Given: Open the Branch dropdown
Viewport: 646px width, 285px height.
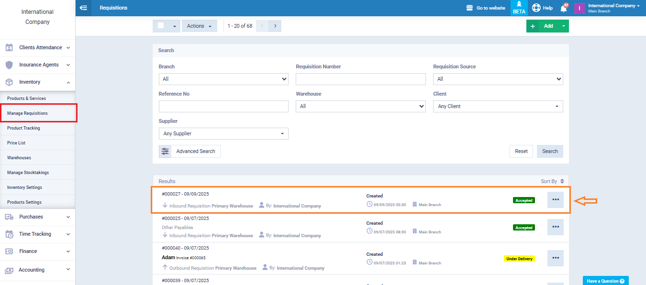Looking at the screenshot, I should [223, 79].
